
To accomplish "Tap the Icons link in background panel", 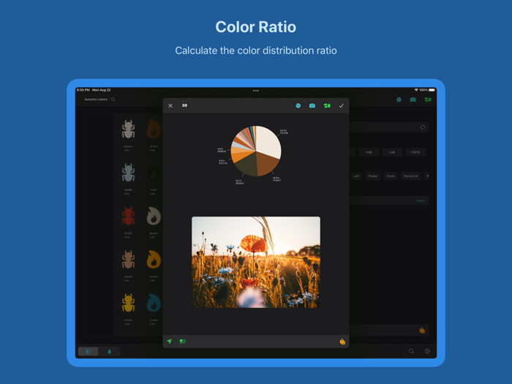I will pos(421,200).
